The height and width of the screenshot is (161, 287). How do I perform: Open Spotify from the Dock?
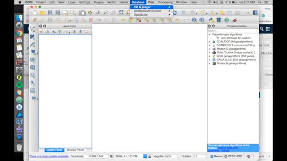click(19, 85)
